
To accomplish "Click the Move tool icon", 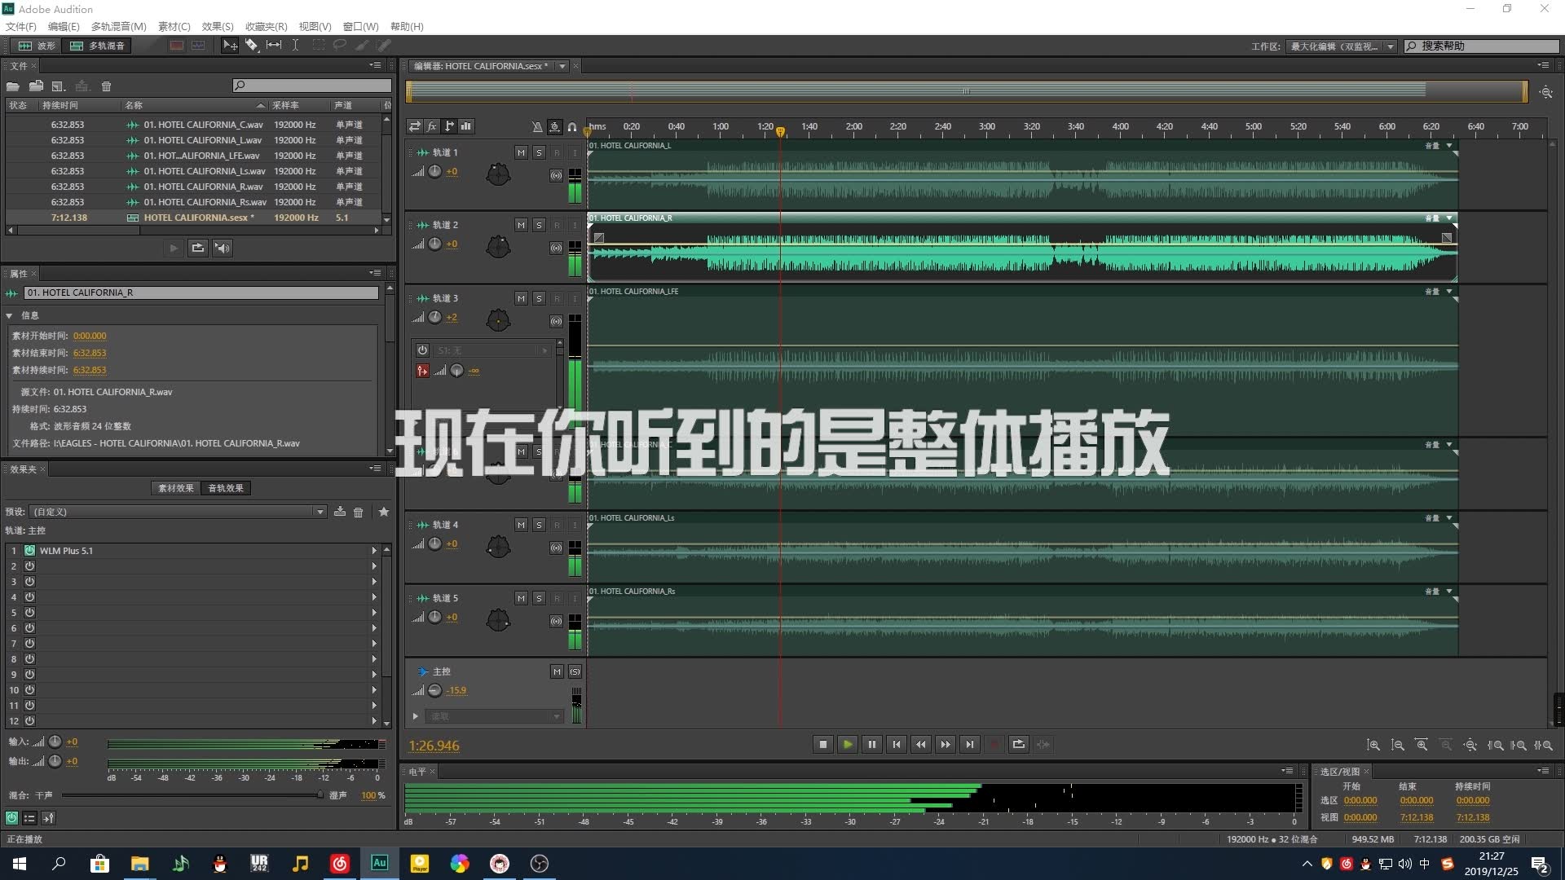I will click(x=231, y=46).
